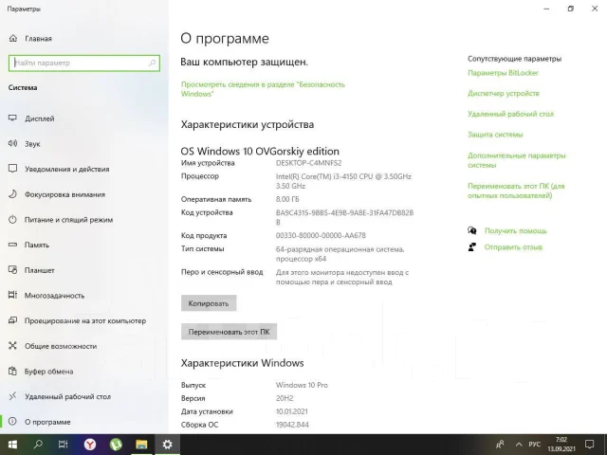Select the processor value Intel Core i3-4150

click(343, 181)
